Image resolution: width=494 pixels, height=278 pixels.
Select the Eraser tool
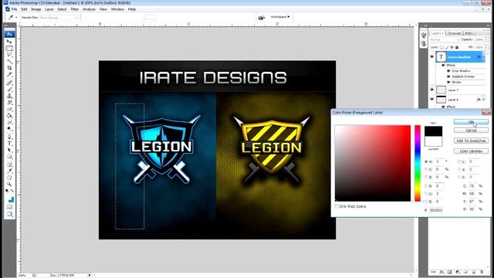point(9,109)
